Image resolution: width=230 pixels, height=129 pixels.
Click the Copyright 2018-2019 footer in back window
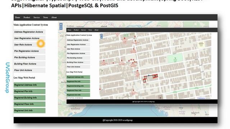click(x=118, y=120)
